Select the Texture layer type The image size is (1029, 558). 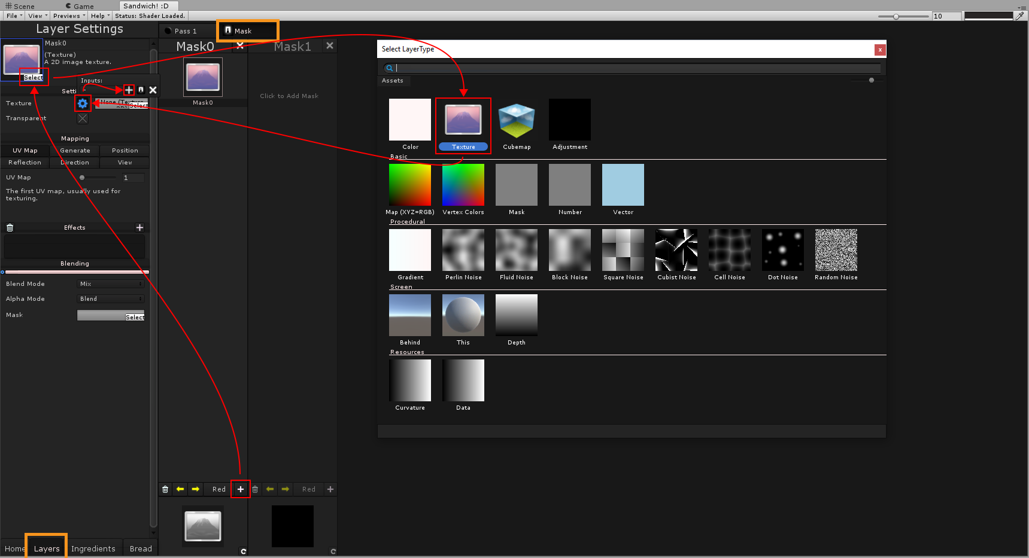coord(463,126)
